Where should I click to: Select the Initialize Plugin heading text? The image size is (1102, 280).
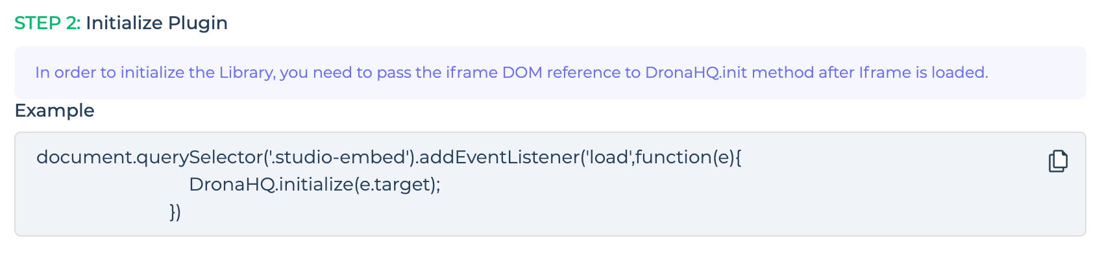point(156,23)
